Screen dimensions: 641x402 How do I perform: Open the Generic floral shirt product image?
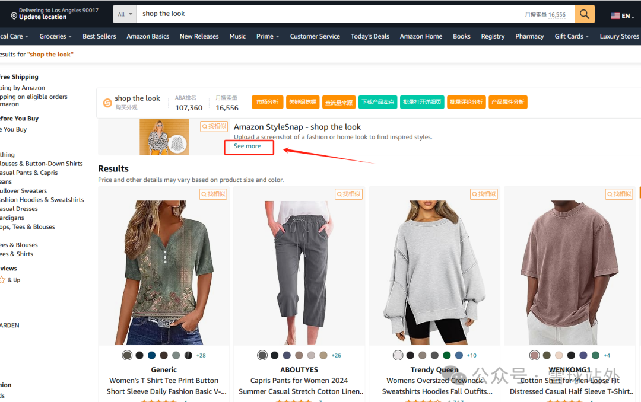[x=164, y=273]
